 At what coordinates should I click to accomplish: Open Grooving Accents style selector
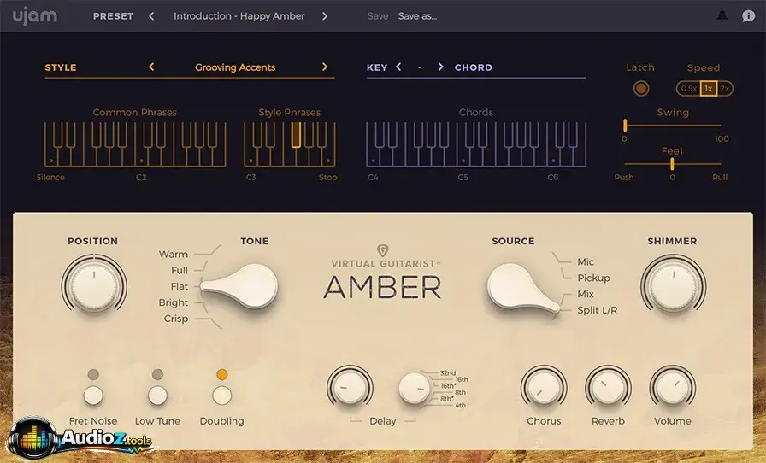[x=235, y=67]
